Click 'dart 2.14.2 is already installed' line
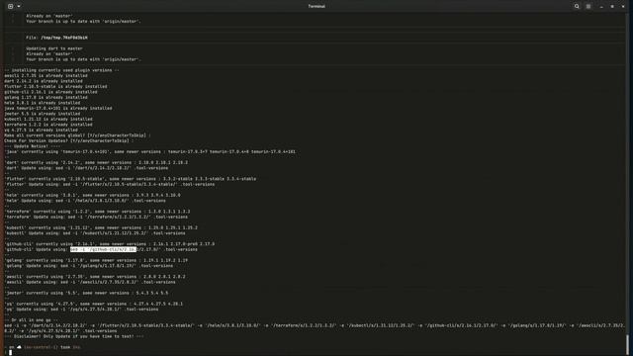Image resolution: width=633 pixels, height=356 pixels. pyautogui.click(x=44, y=81)
